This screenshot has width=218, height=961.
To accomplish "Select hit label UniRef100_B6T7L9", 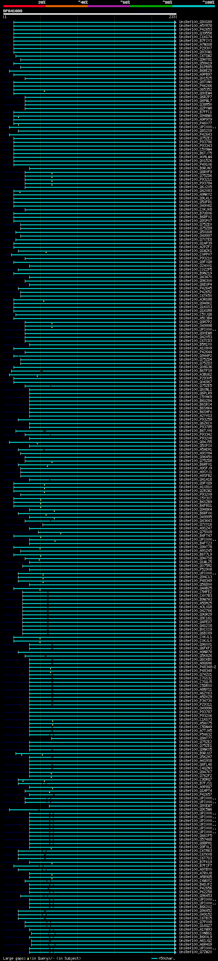I will (196, 554).
